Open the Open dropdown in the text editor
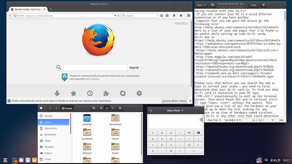The image size is (292, 164). pos(201,5)
